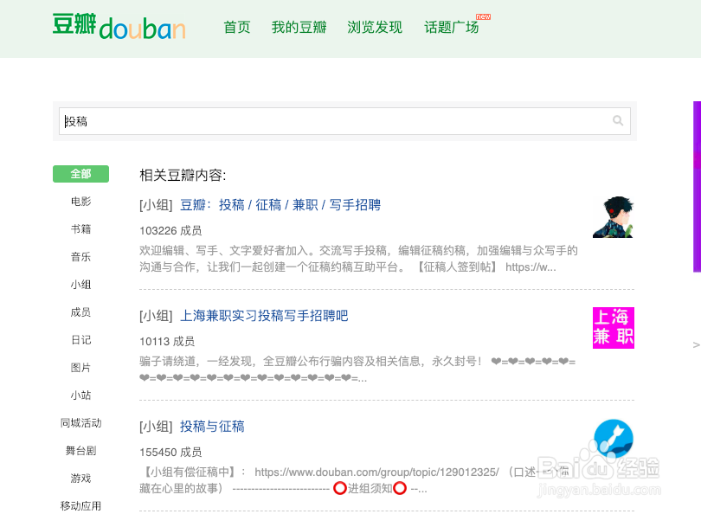This screenshot has width=701, height=514.
Task: Filter results by 同城活动
Action: (x=81, y=423)
